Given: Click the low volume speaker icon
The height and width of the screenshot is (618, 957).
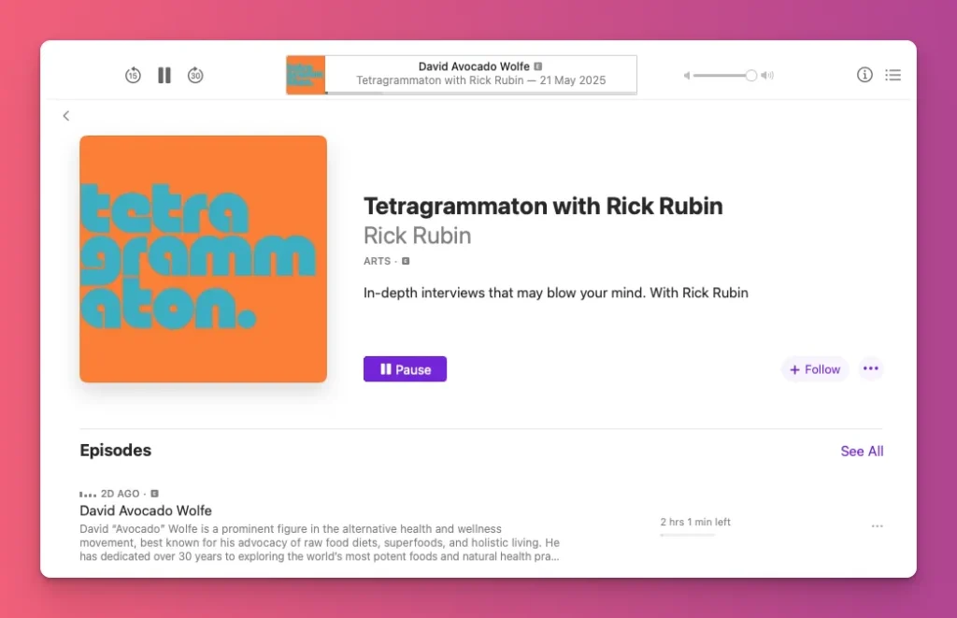Looking at the screenshot, I should [x=687, y=75].
